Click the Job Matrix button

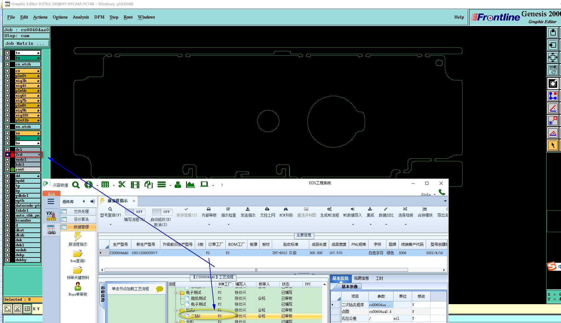click(x=27, y=44)
